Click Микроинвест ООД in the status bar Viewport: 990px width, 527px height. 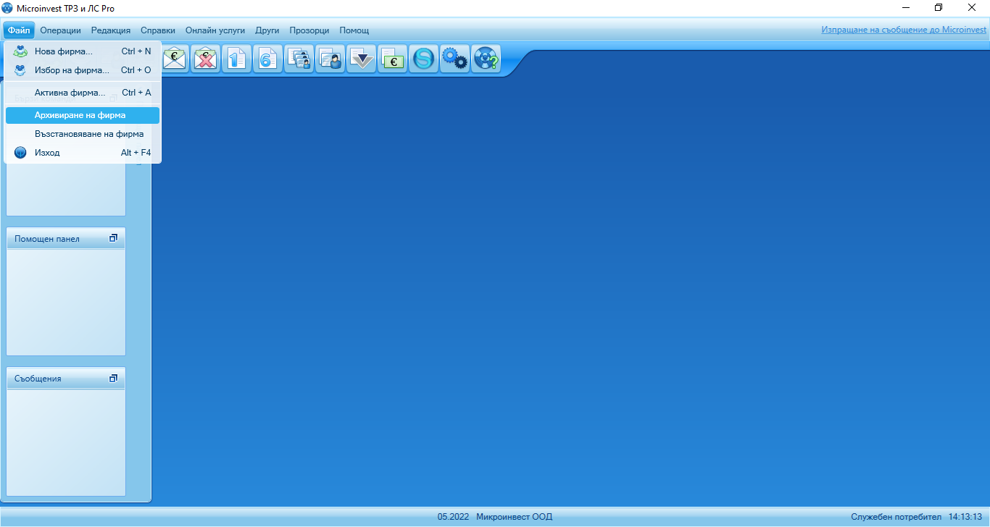[x=514, y=517]
